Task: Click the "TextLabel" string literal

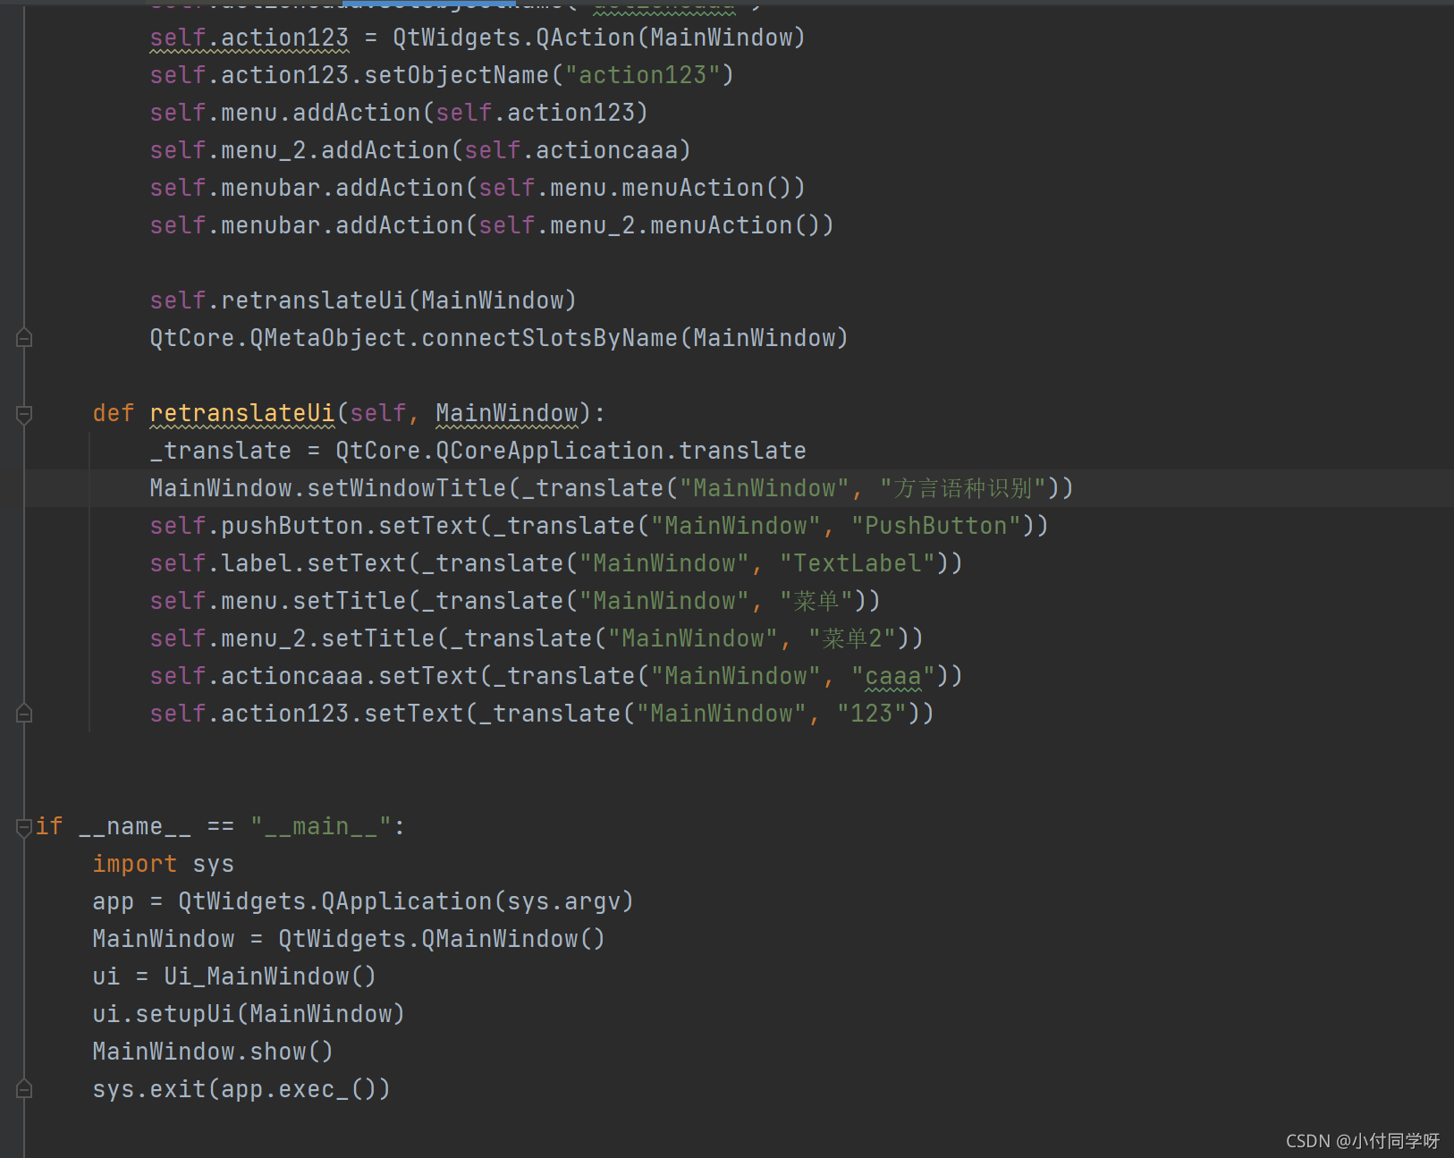Action: point(857,563)
